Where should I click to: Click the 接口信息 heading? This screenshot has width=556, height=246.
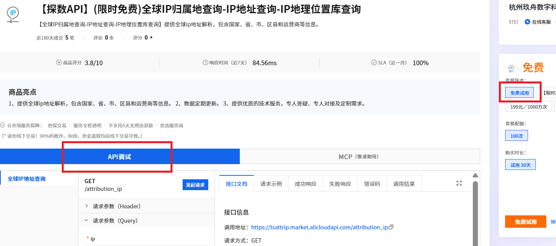coord(236,212)
